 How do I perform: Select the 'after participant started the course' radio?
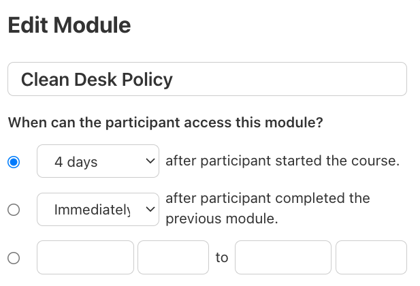point(14,162)
